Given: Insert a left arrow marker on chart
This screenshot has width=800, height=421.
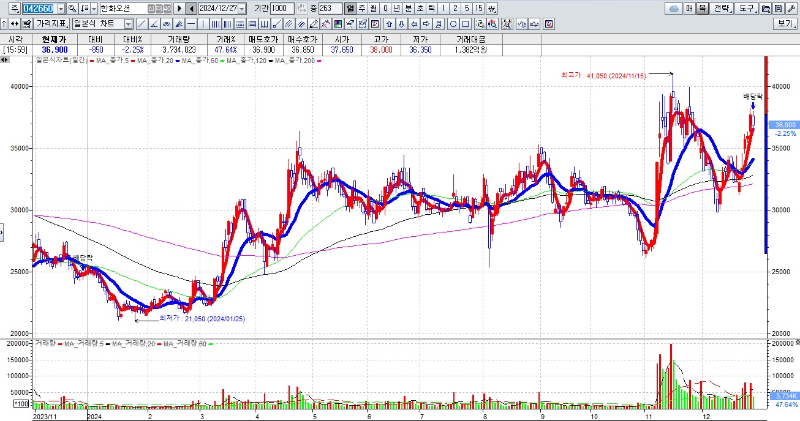Looking at the screenshot, I should click(x=413, y=24).
